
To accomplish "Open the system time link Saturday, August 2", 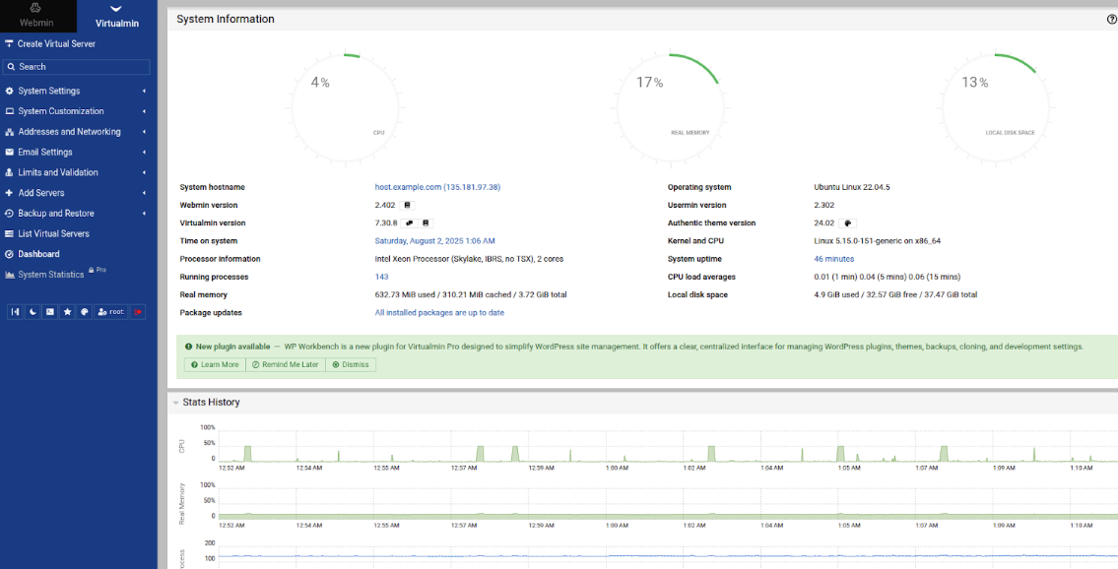I will coord(435,241).
